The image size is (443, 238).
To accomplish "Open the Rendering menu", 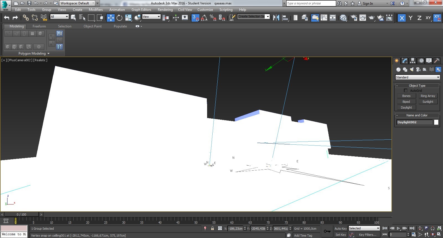I will coord(165,10).
